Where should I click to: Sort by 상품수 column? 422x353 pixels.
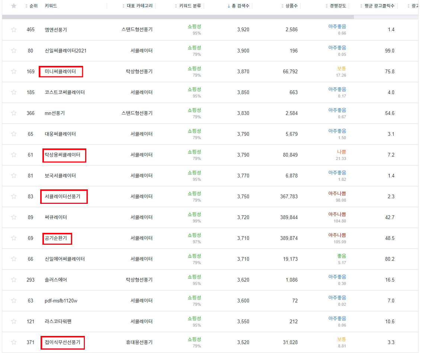tap(289, 6)
